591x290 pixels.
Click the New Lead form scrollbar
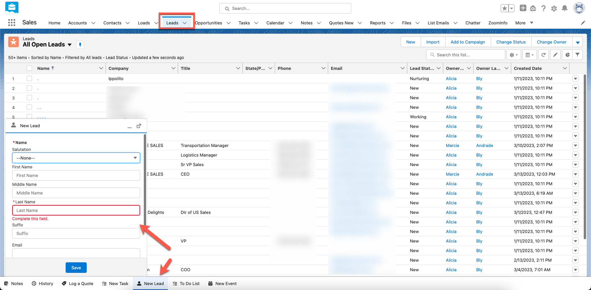(x=145, y=180)
